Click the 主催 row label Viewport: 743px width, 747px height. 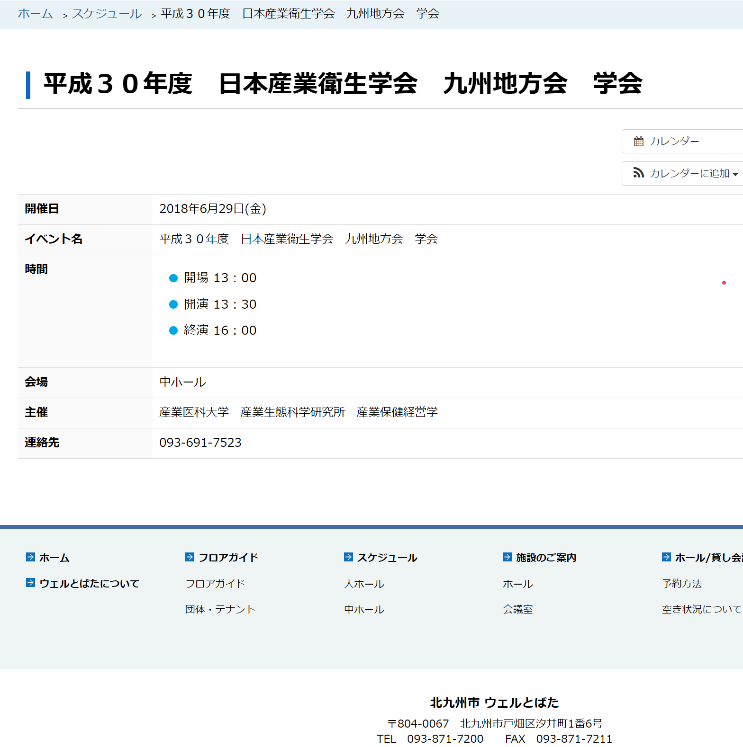point(36,412)
